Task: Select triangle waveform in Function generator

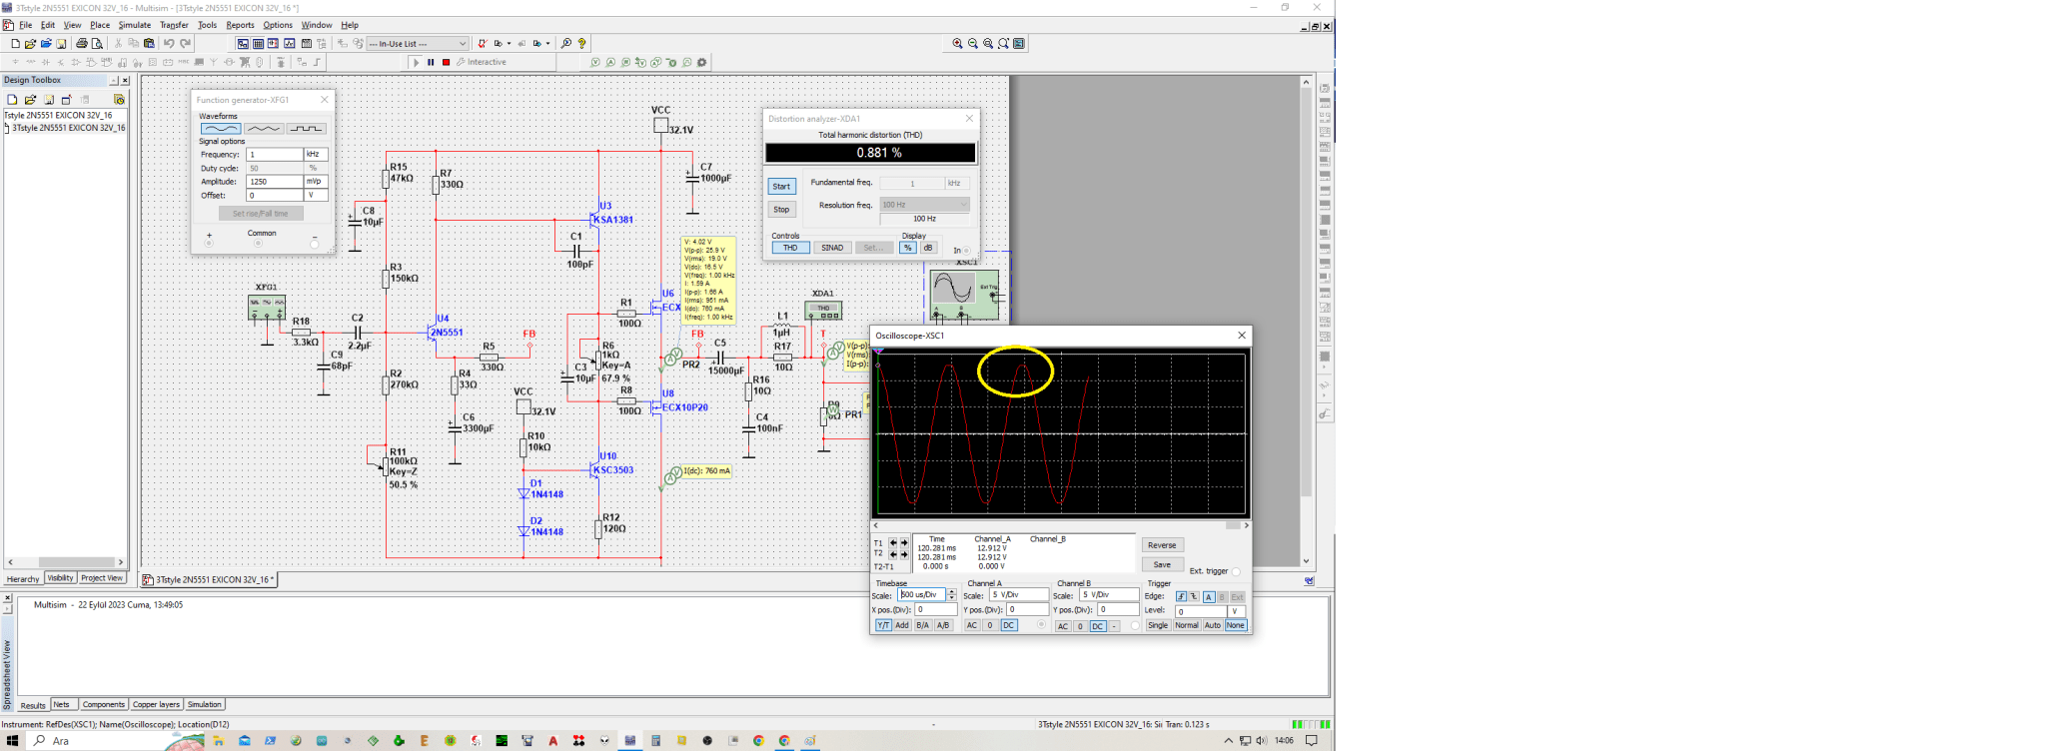Action: point(264,129)
